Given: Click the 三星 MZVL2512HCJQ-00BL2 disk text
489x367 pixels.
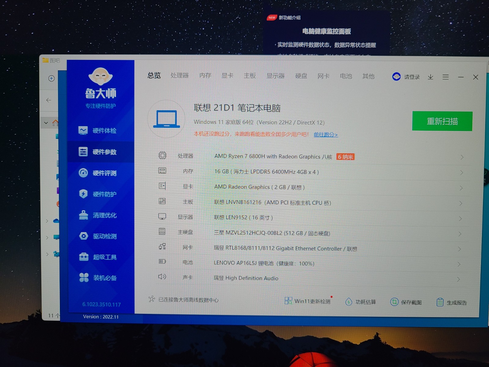Looking at the screenshot, I should point(272,233).
